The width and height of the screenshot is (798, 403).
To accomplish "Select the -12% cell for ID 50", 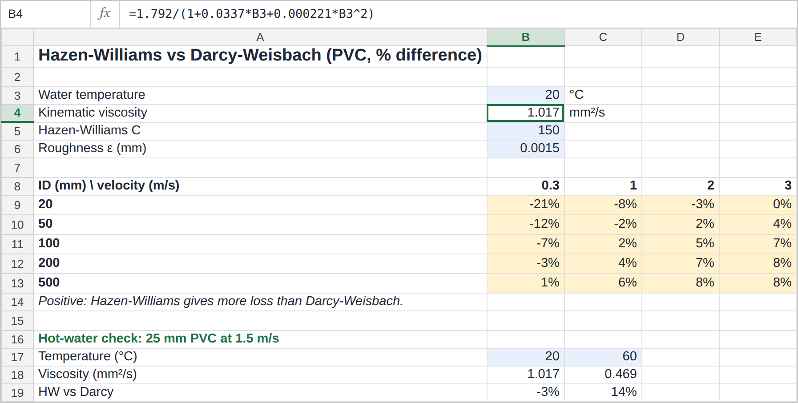I will point(526,225).
